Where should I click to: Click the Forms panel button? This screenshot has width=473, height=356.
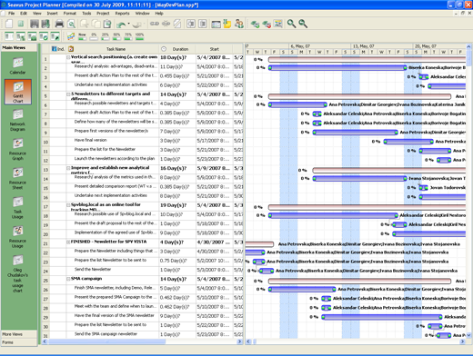(19, 342)
